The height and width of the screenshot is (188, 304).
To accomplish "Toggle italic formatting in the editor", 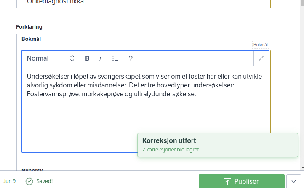I will [x=100, y=58].
